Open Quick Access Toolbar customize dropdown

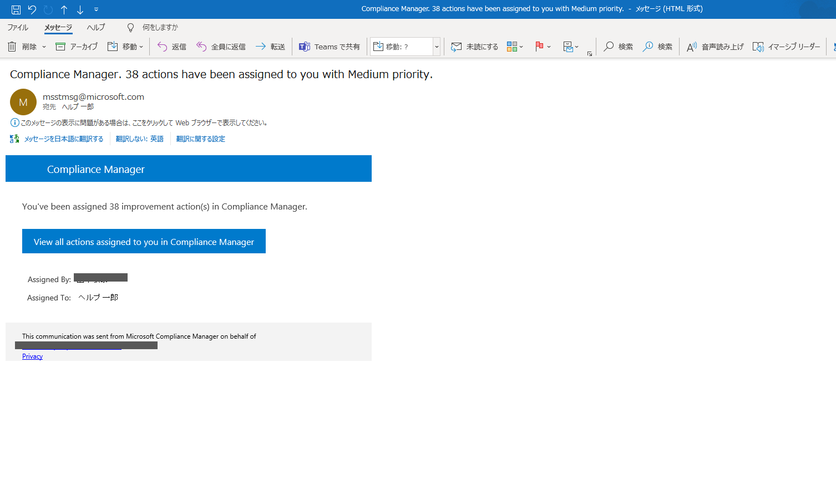click(96, 9)
